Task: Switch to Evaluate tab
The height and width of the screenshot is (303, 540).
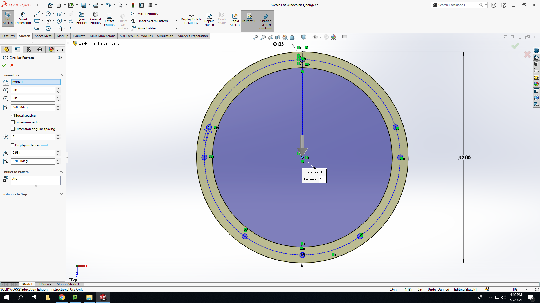Action: [x=79, y=36]
